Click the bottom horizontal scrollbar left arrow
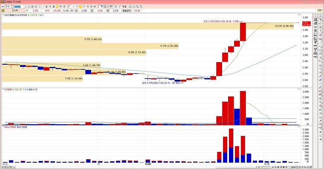This screenshot has height=170, width=324. (14, 167)
